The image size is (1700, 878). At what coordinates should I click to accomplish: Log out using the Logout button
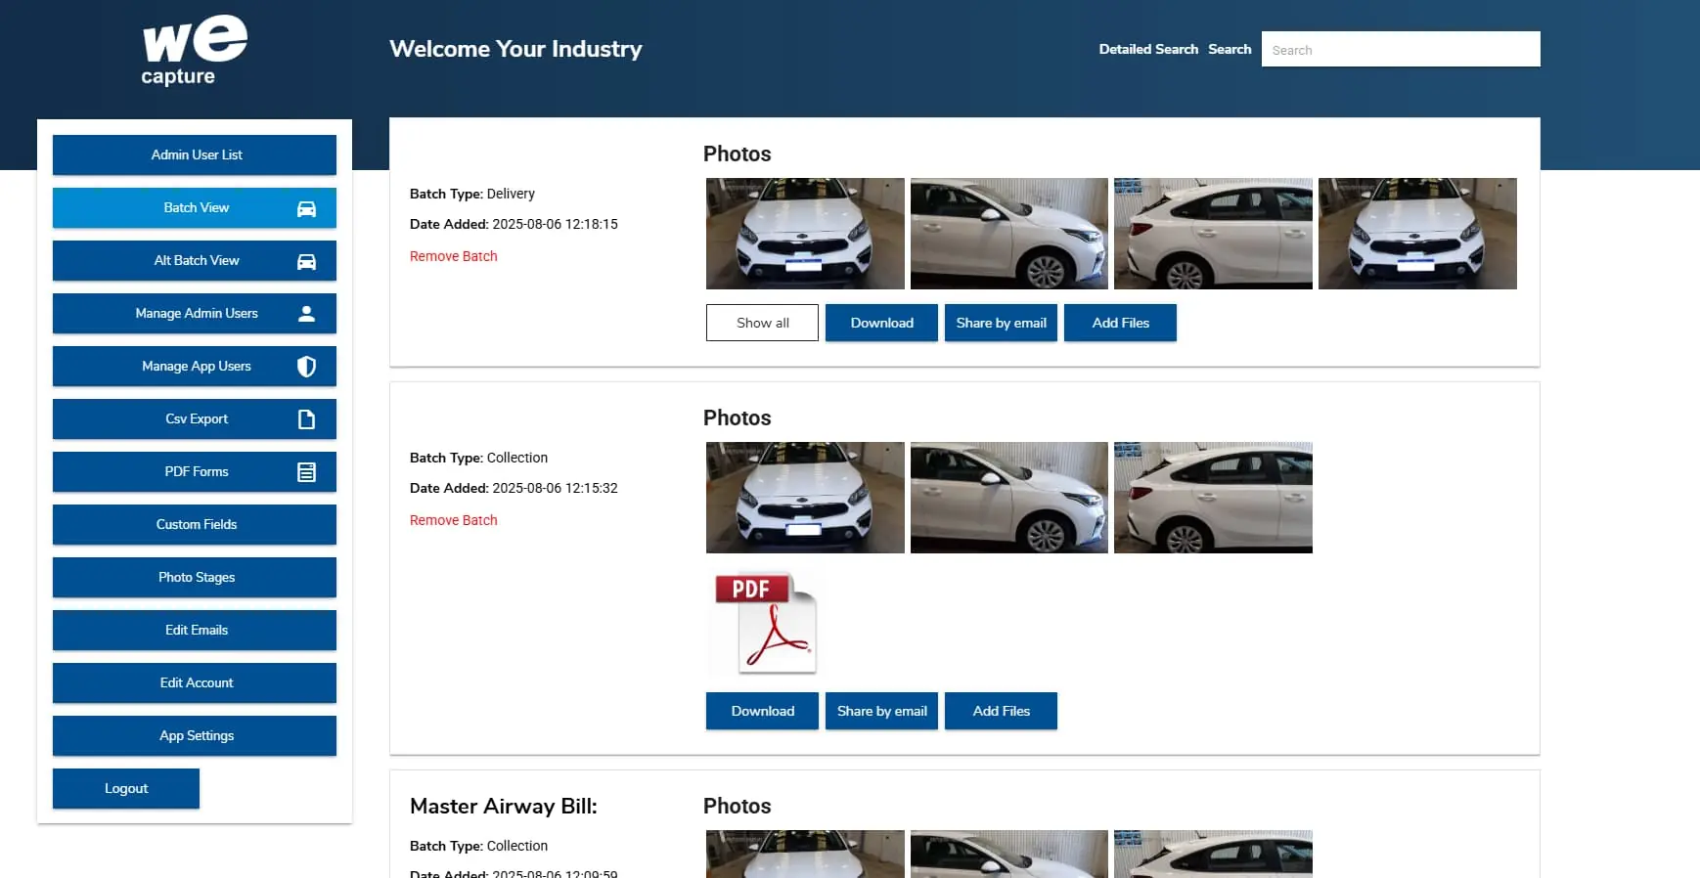tap(126, 788)
